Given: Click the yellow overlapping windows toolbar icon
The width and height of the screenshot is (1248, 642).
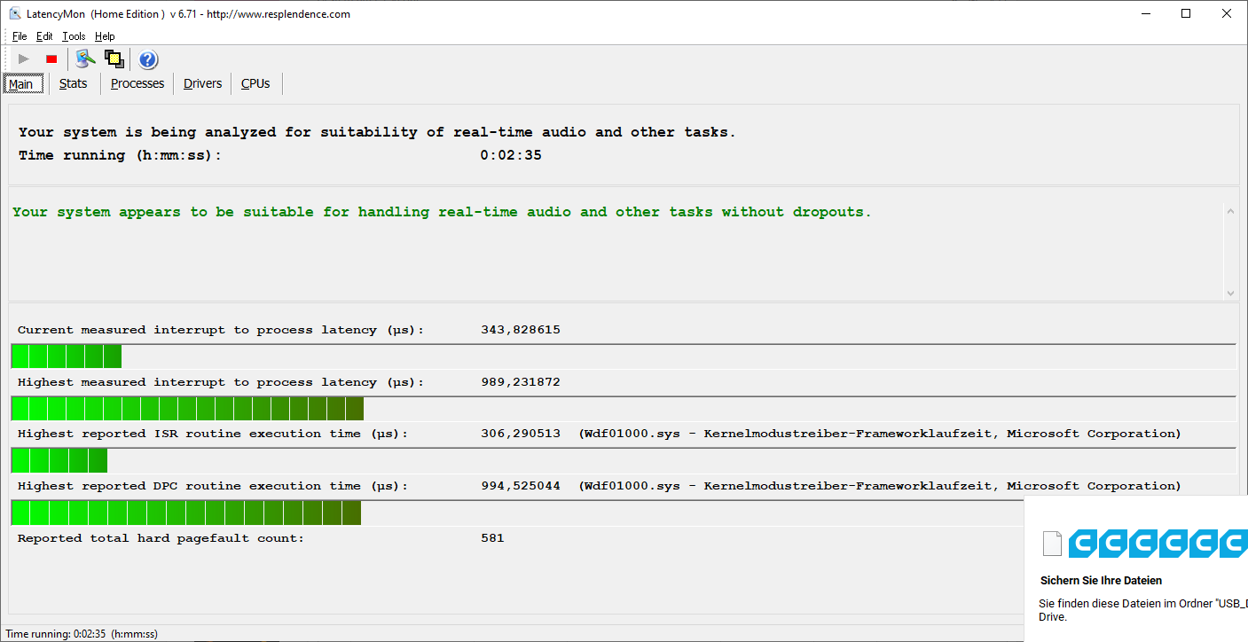Looking at the screenshot, I should 114,59.
